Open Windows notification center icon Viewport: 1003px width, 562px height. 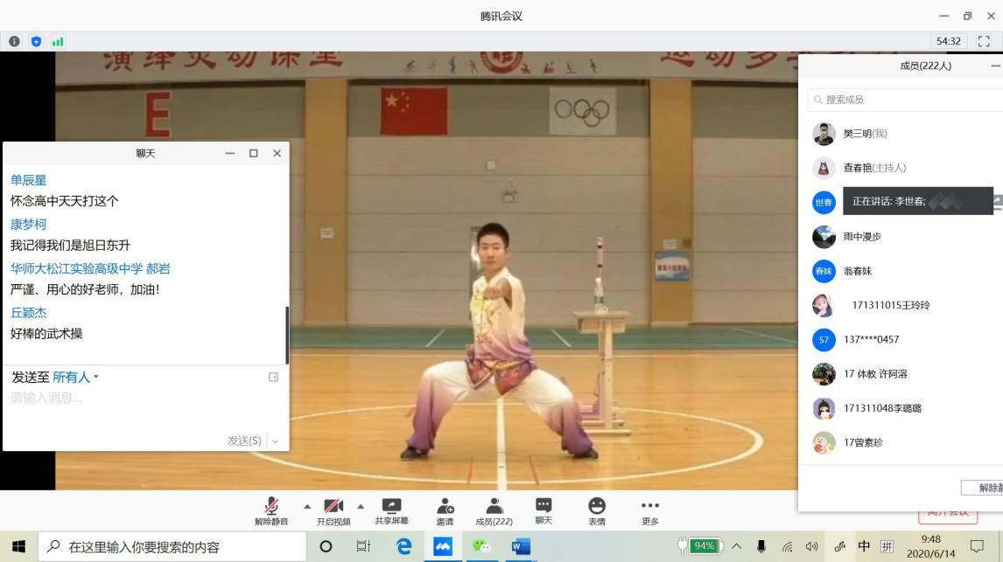point(977,546)
